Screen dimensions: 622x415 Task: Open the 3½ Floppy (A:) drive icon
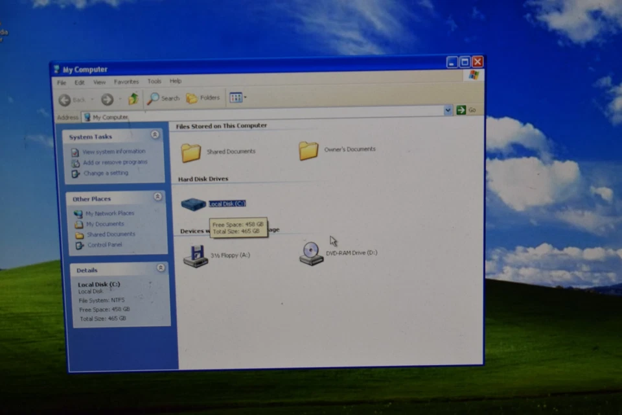click(x=195, y=254)
